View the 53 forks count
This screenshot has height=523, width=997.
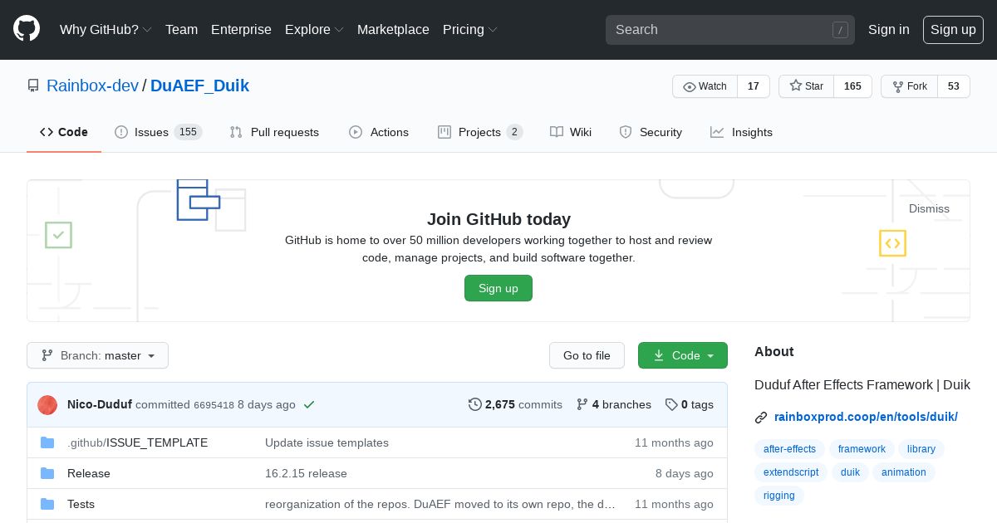(x=954, y=86)
